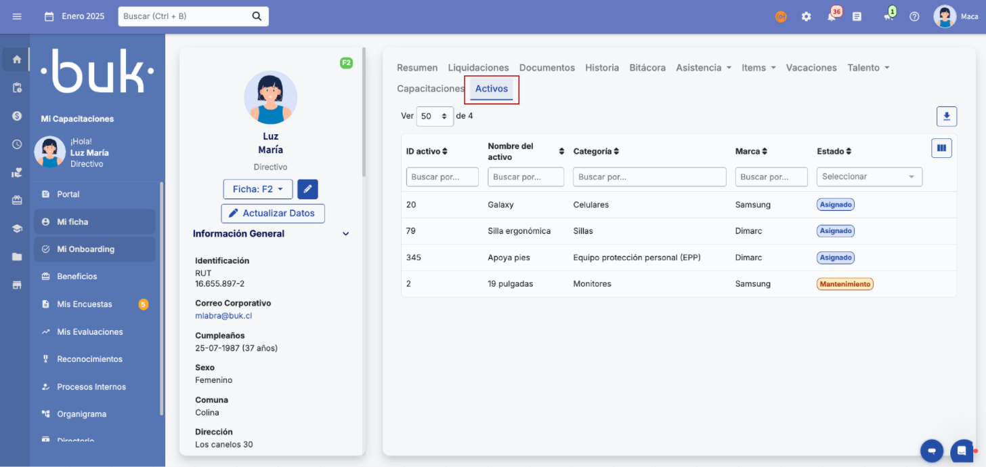
Task: Collapse the Información General section
Action: (345, 234)
